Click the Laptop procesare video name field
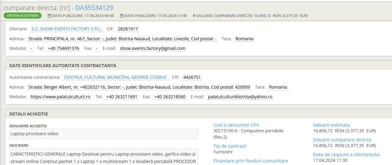This screenshot has height=165, width=392. [104, 134]
